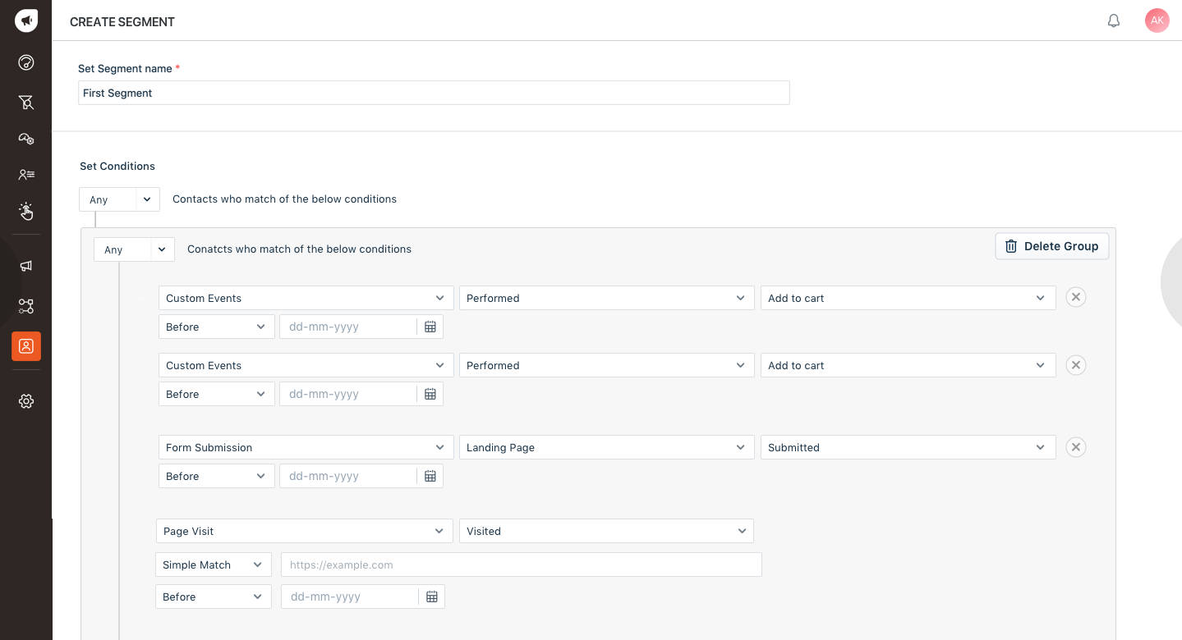Screen dimensions: 1182x640
Task: Expand the top-level Any match dropdown
Action: (x=119, y=199)
